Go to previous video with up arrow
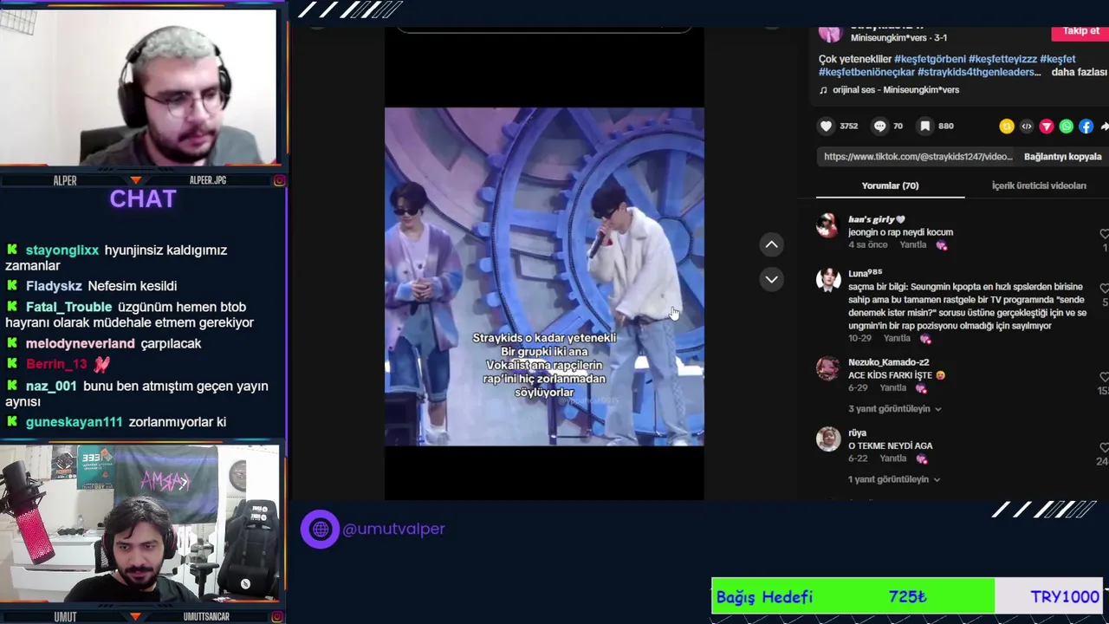Image resolution: width=1109 pixels, height=624 pixels. 771,244
